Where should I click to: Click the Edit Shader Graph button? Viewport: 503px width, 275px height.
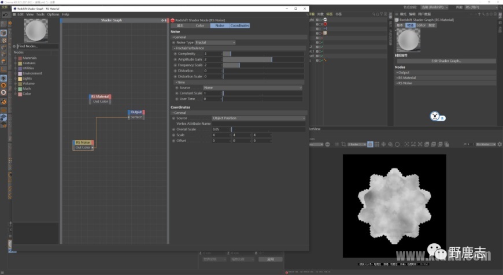[x=446, y=61]
